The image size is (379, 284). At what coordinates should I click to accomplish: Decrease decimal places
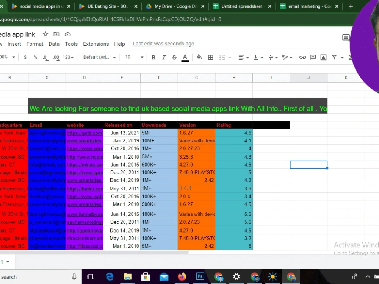pyautogui.click(x=45, y=58)
